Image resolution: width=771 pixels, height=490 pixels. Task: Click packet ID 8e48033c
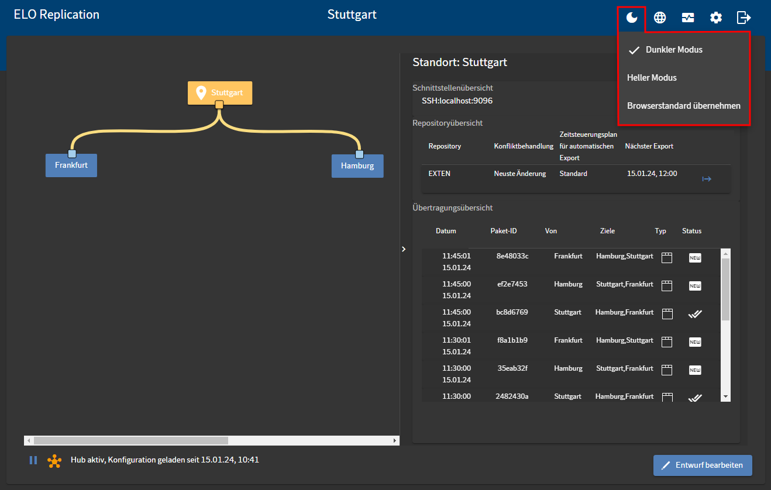pyautogui.click(x=512, y=256)
